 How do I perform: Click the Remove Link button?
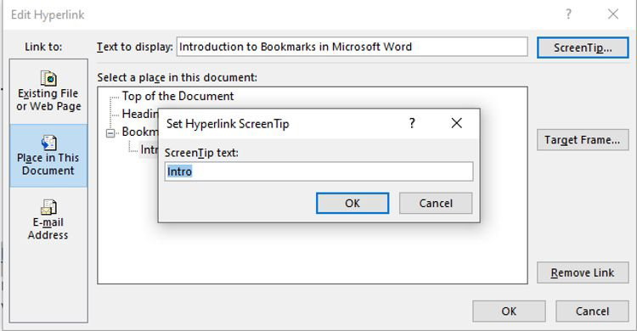point(583,272)
